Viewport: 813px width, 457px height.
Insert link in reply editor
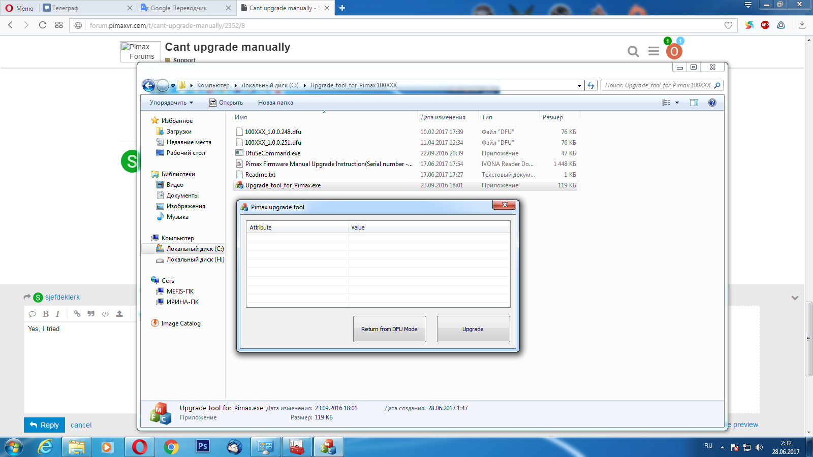77,314
